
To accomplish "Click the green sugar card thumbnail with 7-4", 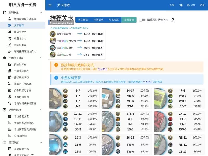I will [x=160, y=99].
